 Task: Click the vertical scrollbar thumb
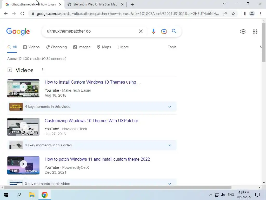[264, 42]
